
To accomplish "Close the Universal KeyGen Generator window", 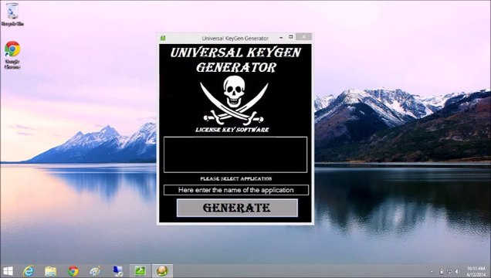I will tap(303, 36).
